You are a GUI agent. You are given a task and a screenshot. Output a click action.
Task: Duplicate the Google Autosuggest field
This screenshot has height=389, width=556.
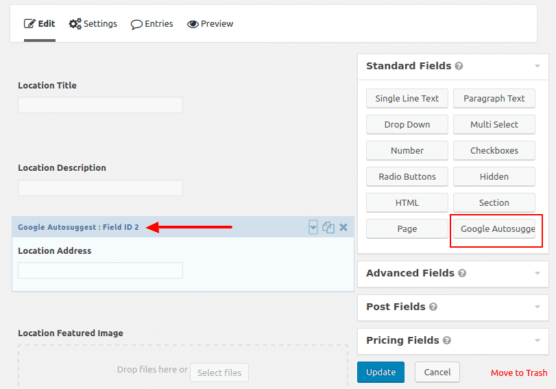click(328, 228)
